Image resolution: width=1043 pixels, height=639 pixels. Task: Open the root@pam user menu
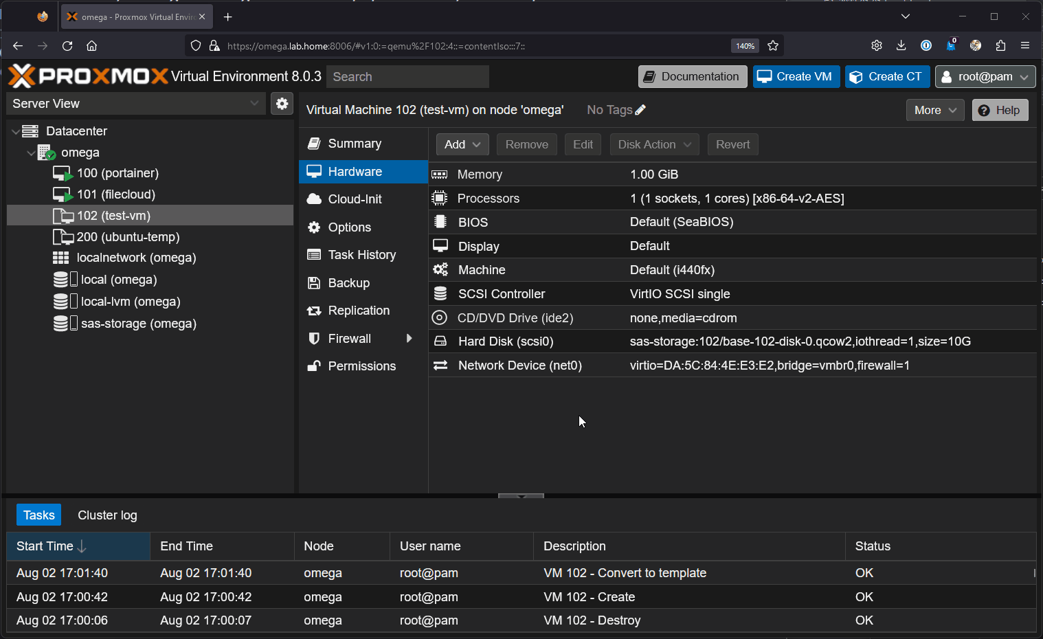point(985,77)
